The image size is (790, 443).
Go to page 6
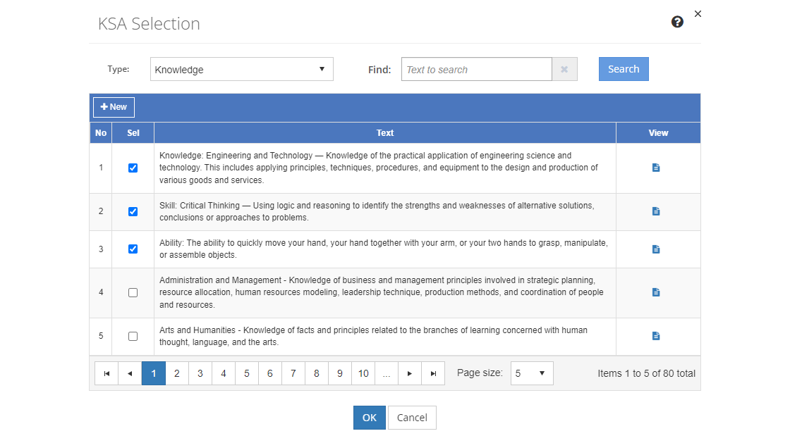270,373
